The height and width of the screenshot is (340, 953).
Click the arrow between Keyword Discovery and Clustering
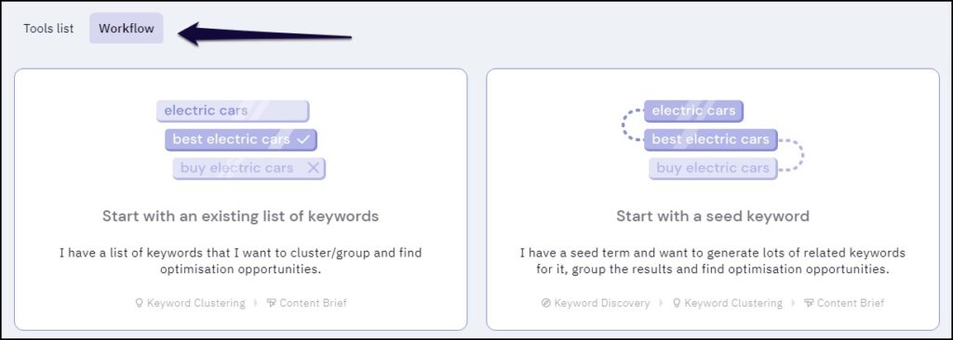(661, 303)
